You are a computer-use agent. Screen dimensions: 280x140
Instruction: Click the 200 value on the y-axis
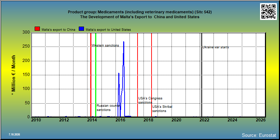[26, 61]
